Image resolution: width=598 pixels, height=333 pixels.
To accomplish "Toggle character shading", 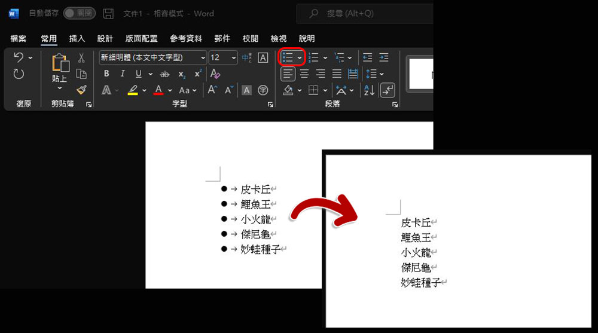I will tap(247, 90).
